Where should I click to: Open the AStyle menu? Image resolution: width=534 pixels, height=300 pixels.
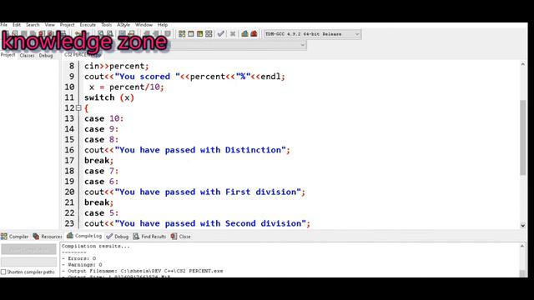click(123, 25)
